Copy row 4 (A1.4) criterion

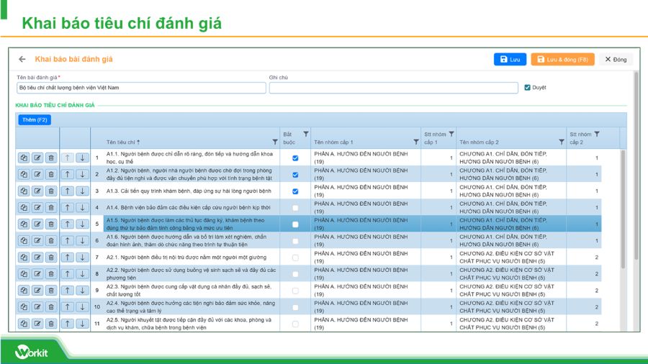click(x=24, y=207)
